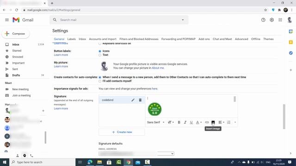Select Keyboard shortcuts on radio
This screenshot has width=296, height=166.
[100, 44]
